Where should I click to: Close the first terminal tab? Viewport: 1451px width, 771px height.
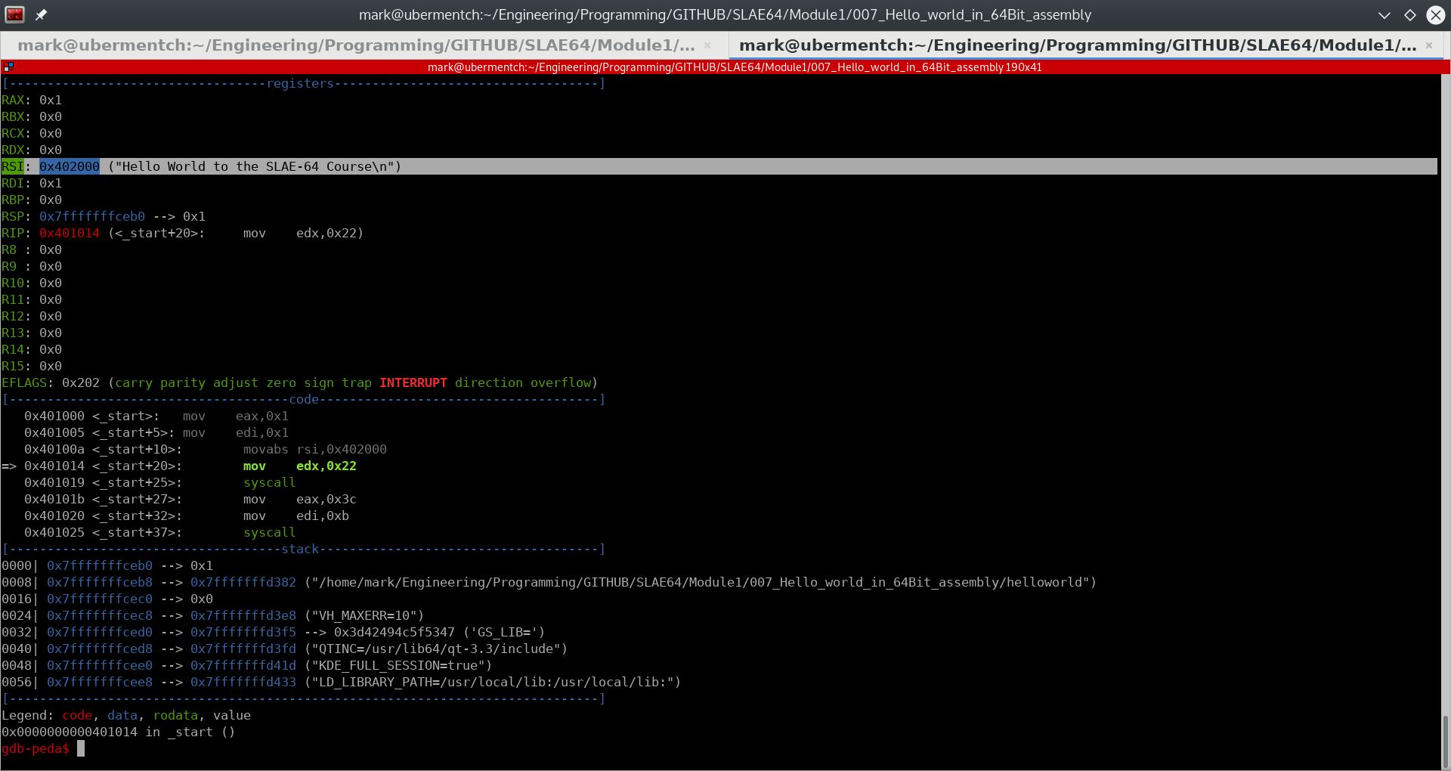tap(707, 45)
